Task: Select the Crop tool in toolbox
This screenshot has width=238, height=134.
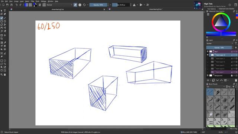Action: coord(1,39)
